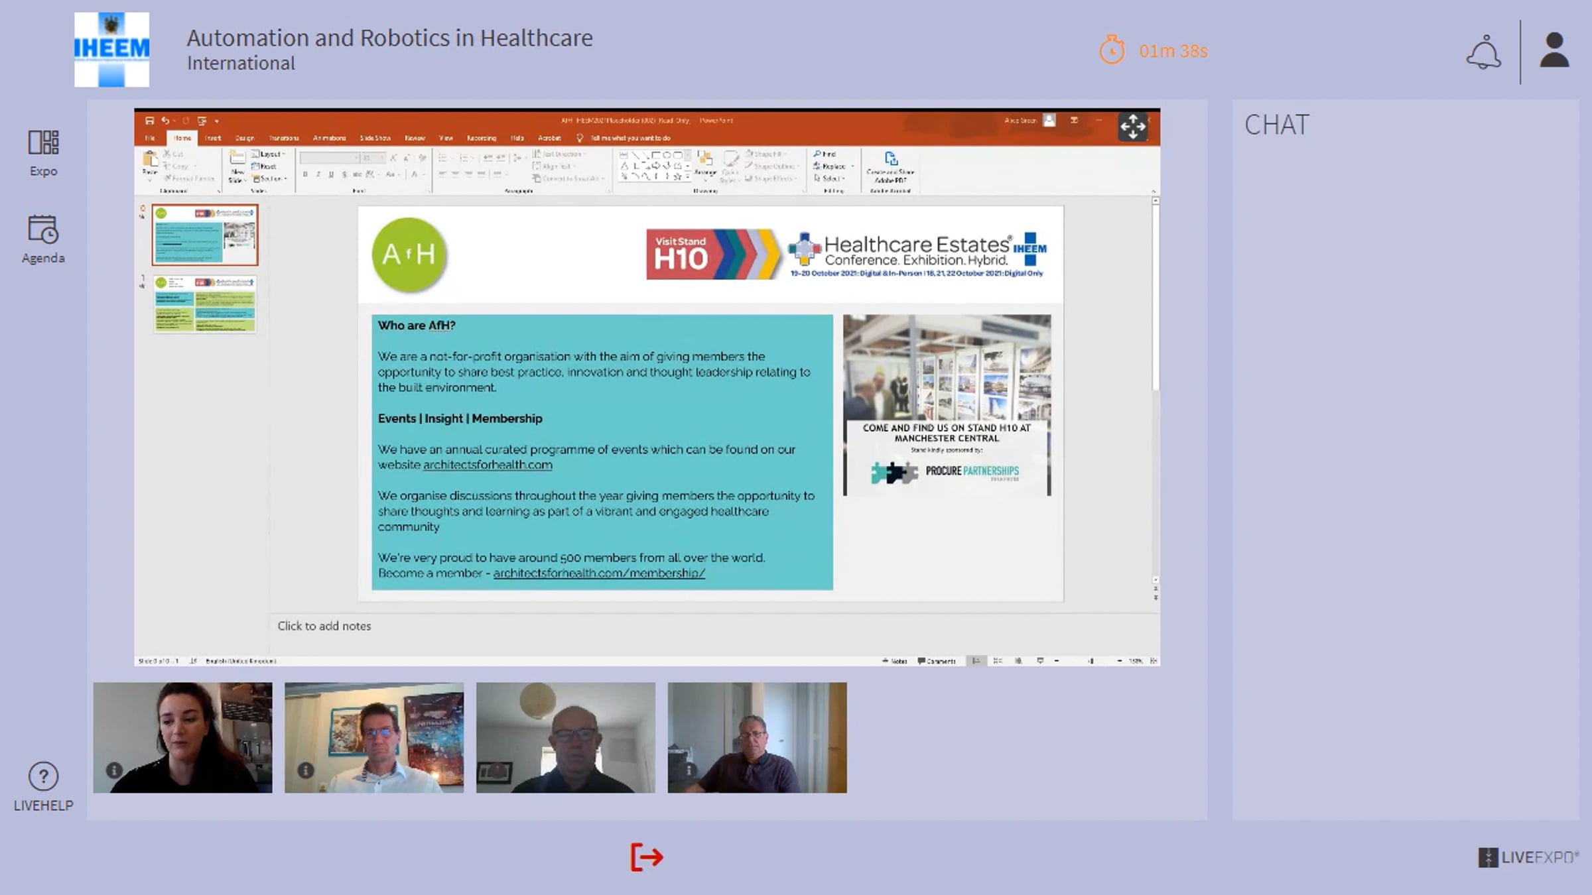Click the red exit session icon
The image size is (1592, 895).
pos(646,857)
